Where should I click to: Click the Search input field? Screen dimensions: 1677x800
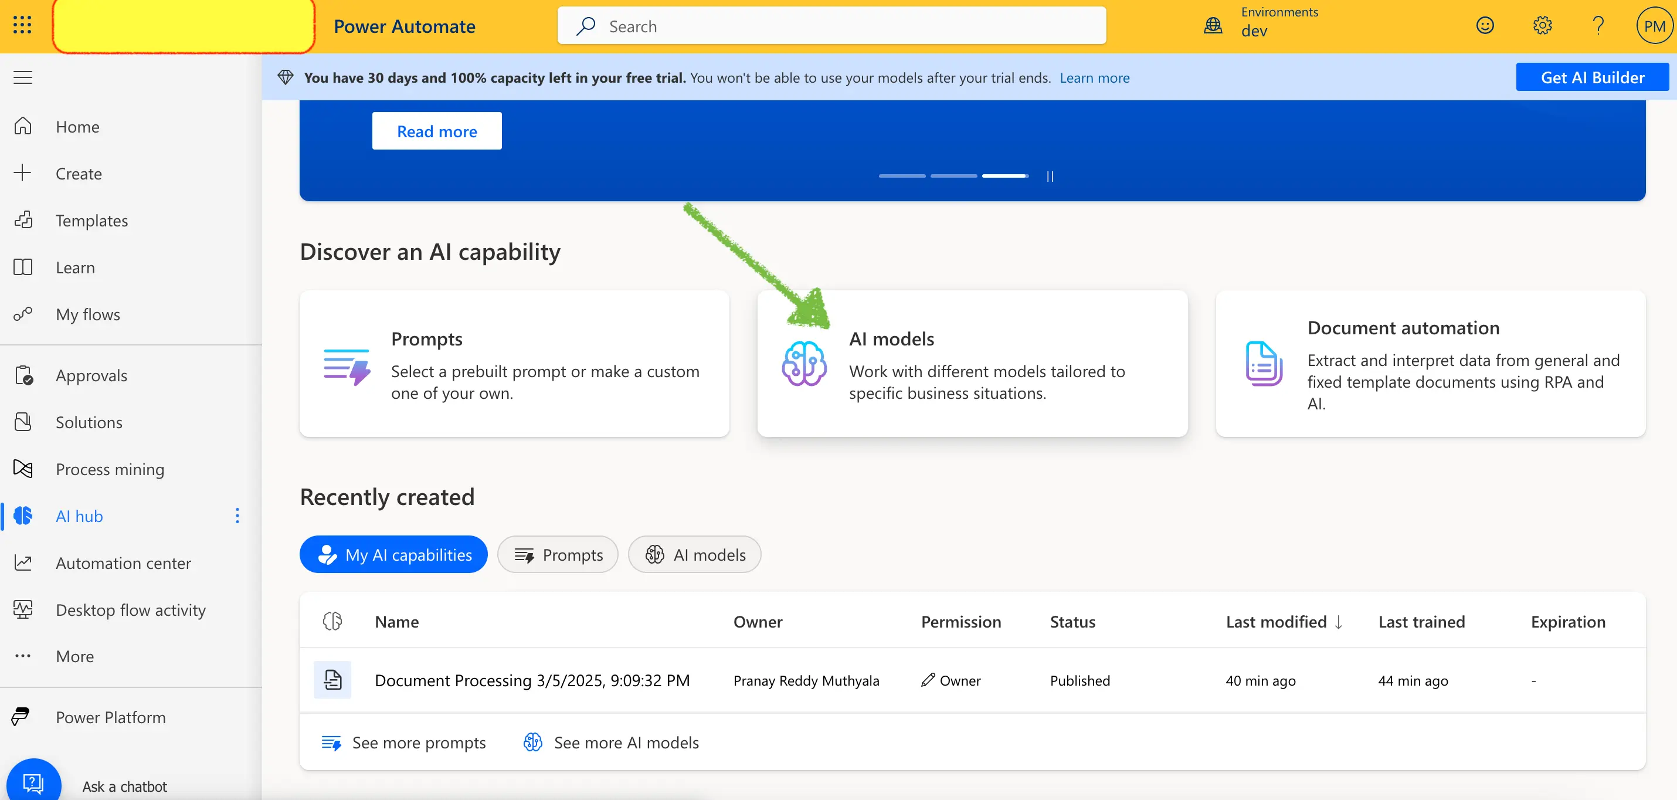pyautogui.click(x=831, y=26)
